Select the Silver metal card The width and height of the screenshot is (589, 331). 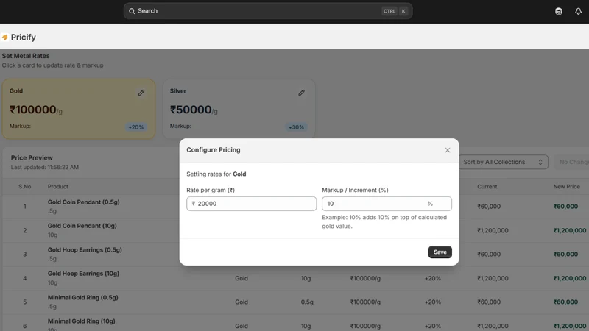pyautogui.click(x=239, y=109)
